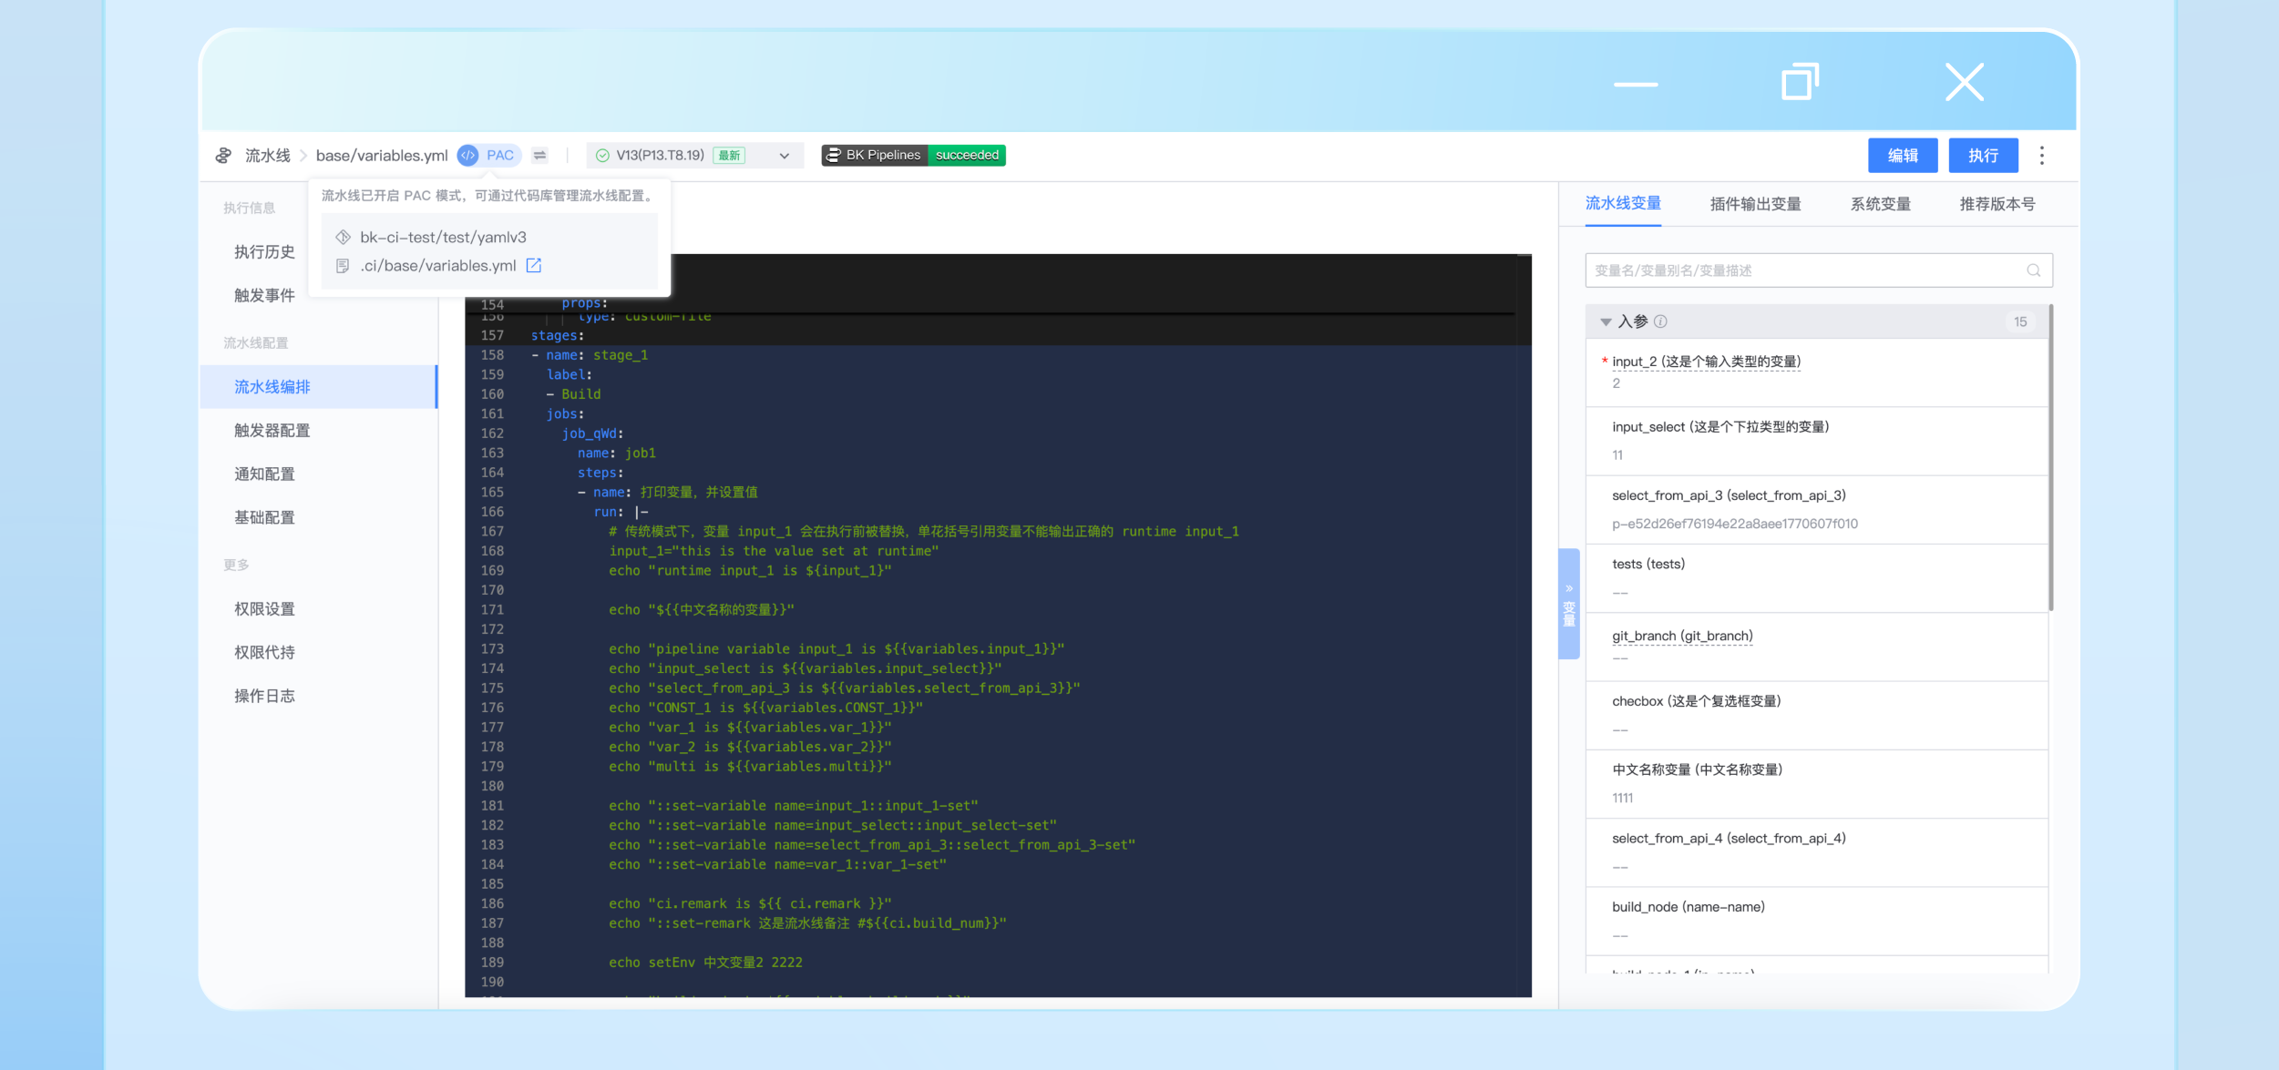Screen dimensions: 2279x1070
Task: Close the window with X
Action: [x=1965, y=82]
